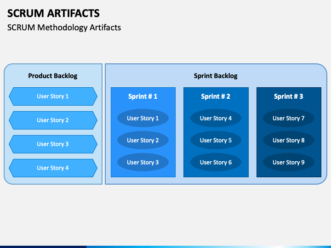Click the User Story 7 oval
331x248 pixels.
[x=289, y=118]
